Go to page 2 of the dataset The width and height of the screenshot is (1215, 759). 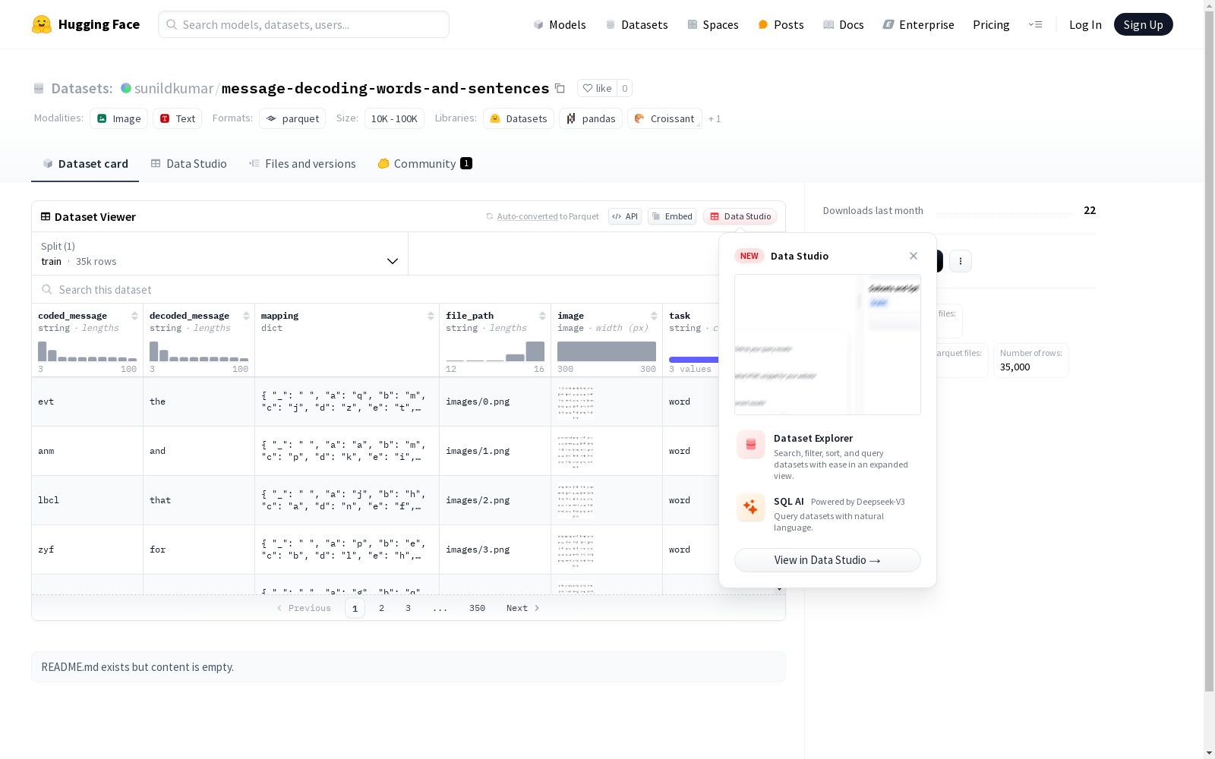381,608
